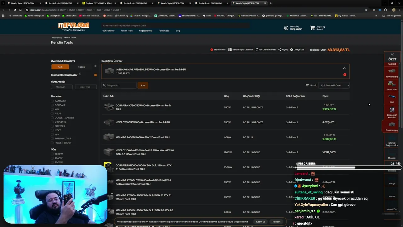Check the GIGABYTE brand filter
The height and width of the screenshot is (227, 403).
(52, 122)
